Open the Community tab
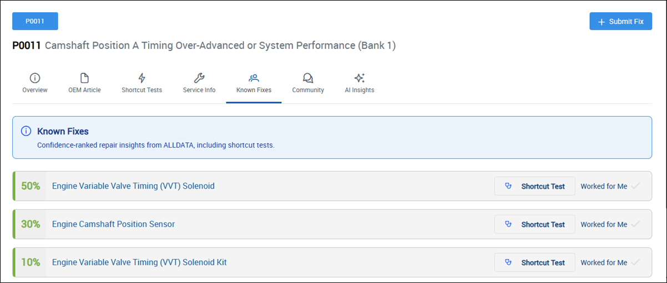The image size is (667, 283). point(308,84)
